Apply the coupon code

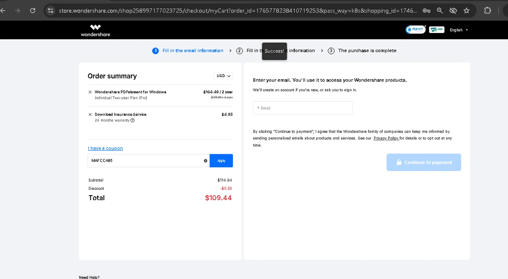coord(221,161)
